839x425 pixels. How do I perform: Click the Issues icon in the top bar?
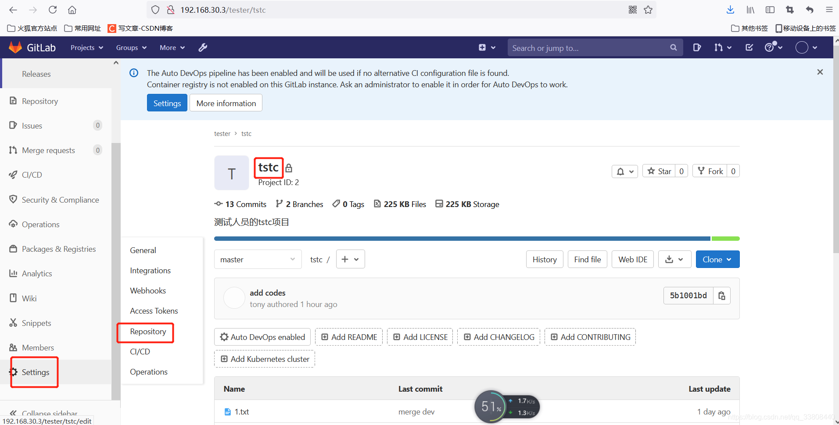(697, 47)
